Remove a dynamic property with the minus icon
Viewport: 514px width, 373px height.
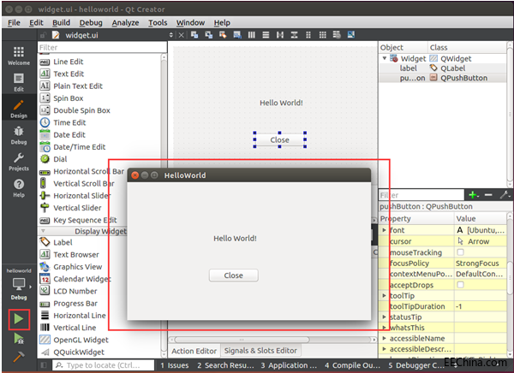(488, 195)
